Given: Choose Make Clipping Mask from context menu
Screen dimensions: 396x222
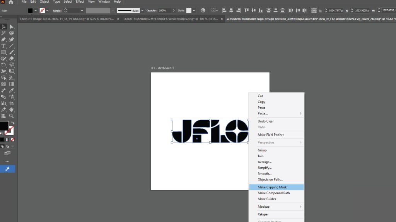Looking at the screenshot, I should (277, 187).
